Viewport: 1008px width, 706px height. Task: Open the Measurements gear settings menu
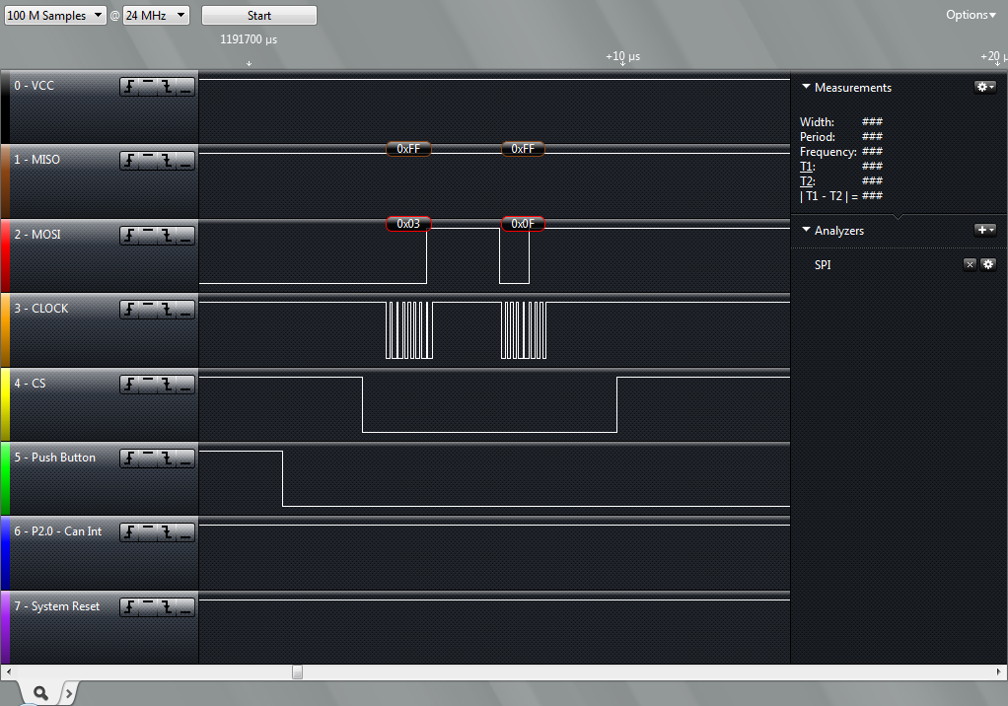point(985,87)
